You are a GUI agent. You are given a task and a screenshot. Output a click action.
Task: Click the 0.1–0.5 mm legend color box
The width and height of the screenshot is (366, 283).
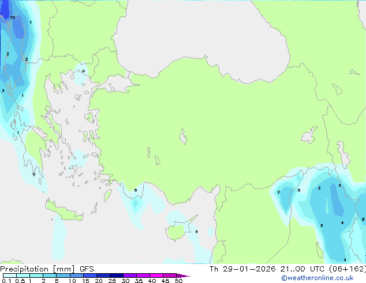pos(10,275)
